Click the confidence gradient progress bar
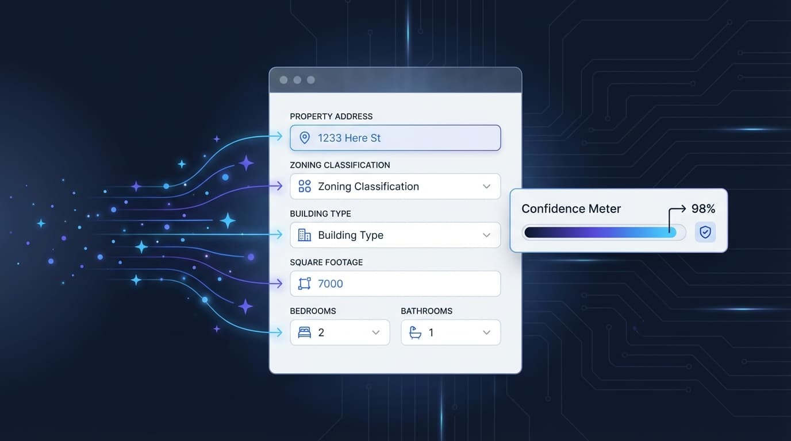The width and height of the screenshot is (791, 441). pos(604,232)
